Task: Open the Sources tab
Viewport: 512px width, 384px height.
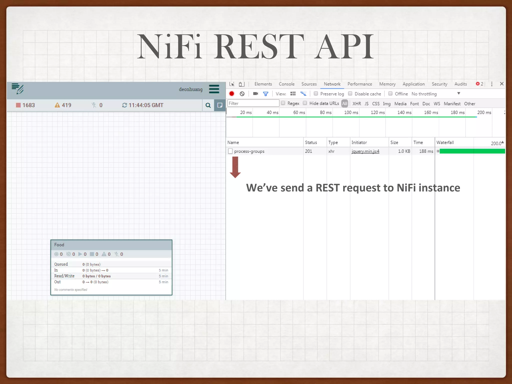Action: pos(309,84)
